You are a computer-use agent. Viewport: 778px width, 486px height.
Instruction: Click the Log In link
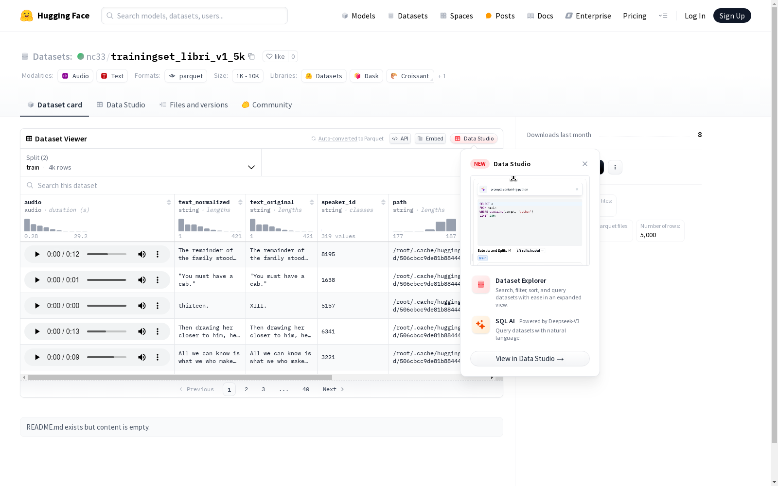click(x=695, y=16)
